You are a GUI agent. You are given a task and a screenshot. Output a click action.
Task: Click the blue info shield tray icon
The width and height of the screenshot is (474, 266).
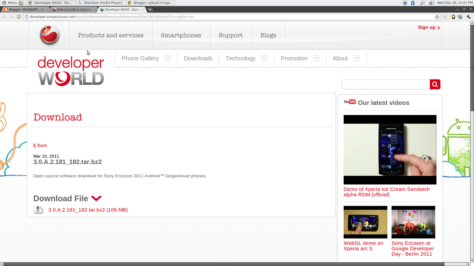click(x=405, y=3)
